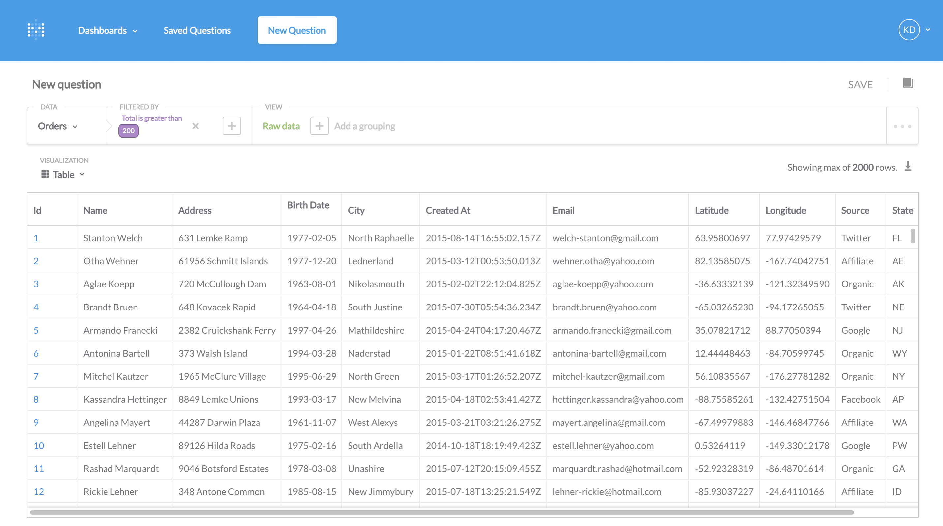Click the Raw data view option

[281, 126]
